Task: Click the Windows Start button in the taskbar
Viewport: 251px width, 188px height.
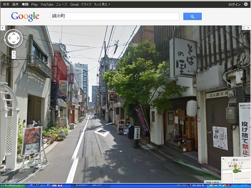Action: coord(13,185)
